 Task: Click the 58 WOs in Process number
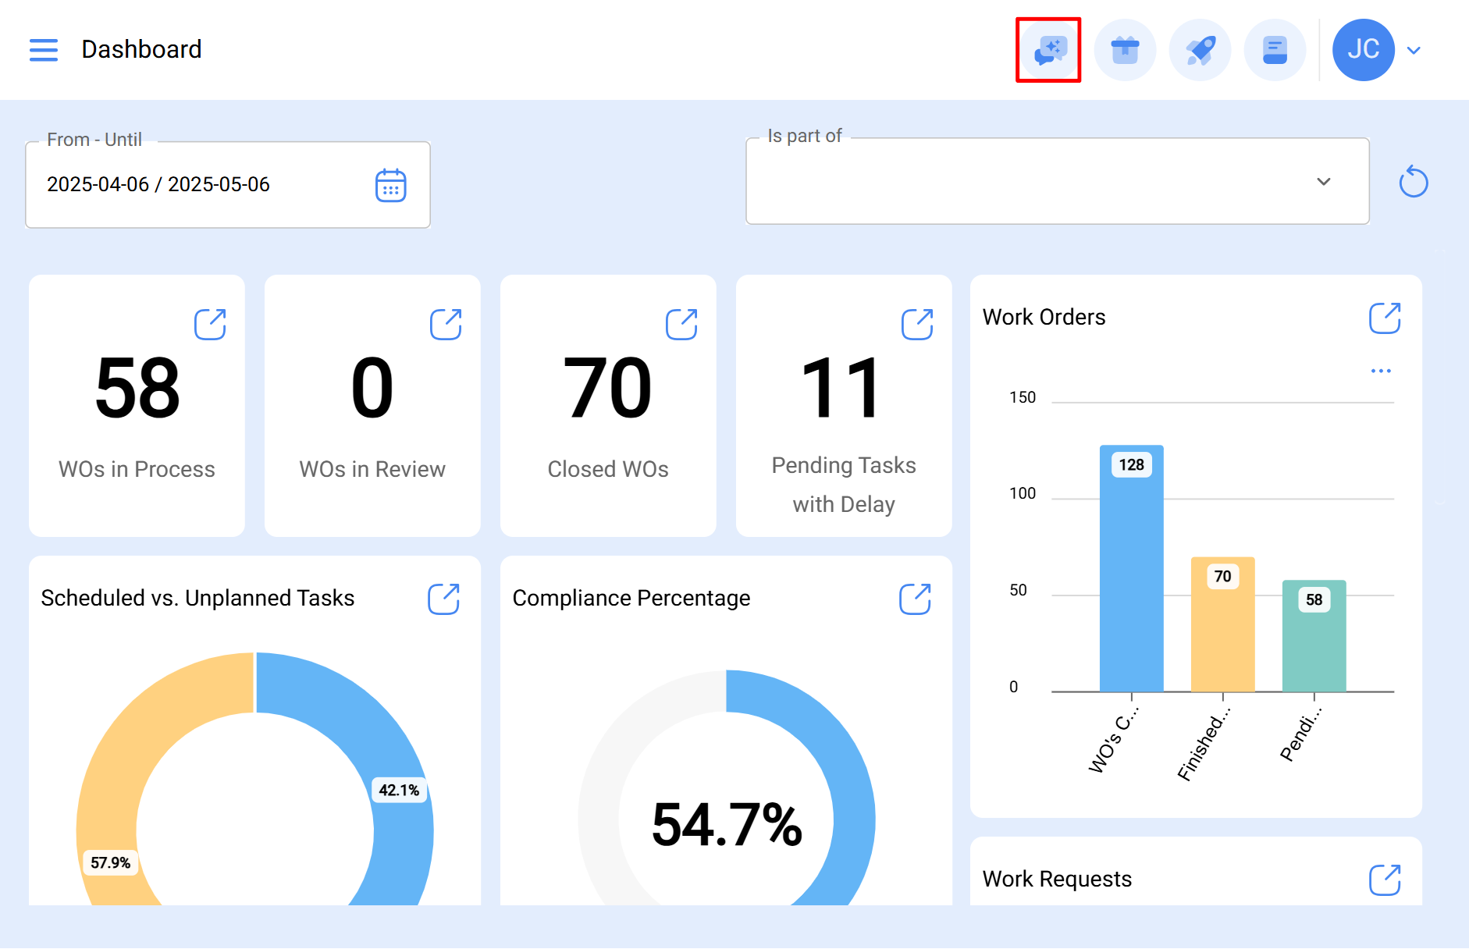(137, 388)
